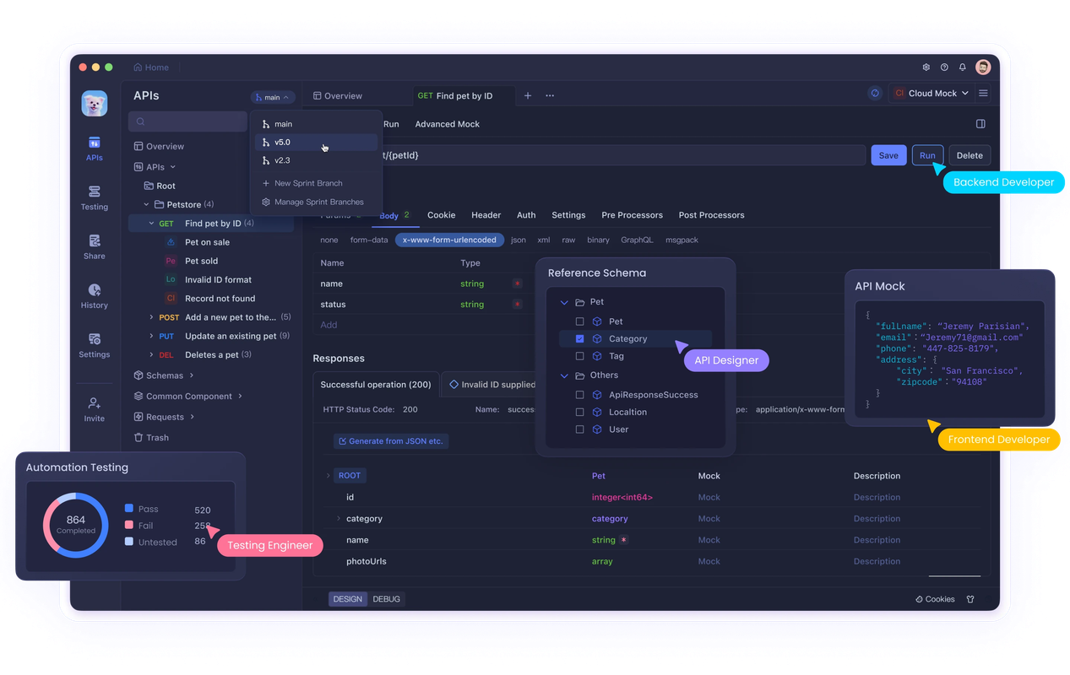Open the notifications bell icon
Viewport: 1070px width, 675px height.
[x=962, y=67]
